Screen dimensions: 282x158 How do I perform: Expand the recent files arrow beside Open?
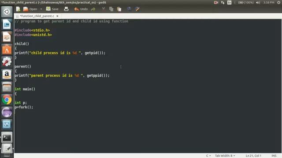(41, 9)
